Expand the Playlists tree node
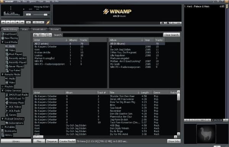The width and height of the screenshot is (229, 147). click(x=3, y=86)
